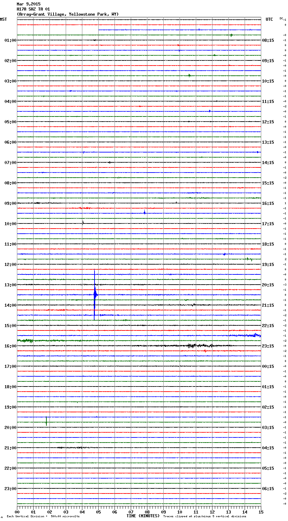Click the bottom axis minute tick '03'
Viewport: 288px width, 521px height.
tap(66, 512)
